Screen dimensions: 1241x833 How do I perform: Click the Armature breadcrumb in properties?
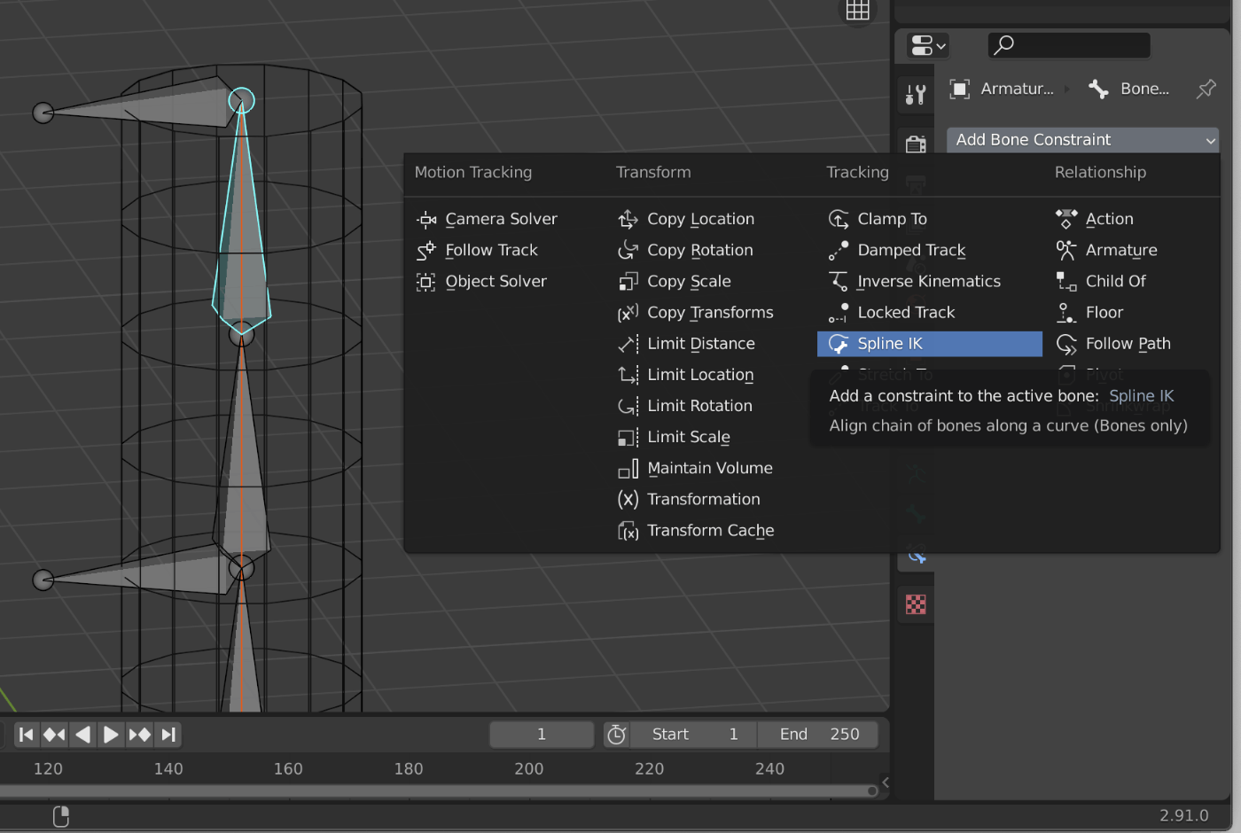click(x=1002, y=89)
